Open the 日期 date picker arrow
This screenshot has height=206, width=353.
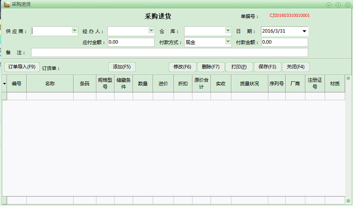click(x=304, y=31)
